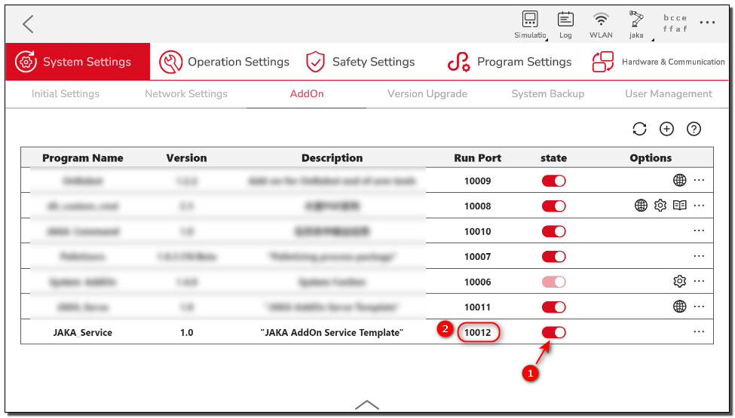This screenshot has width=735, height=418.
Task: Click the state column header
Action: (x=553, y=158)
